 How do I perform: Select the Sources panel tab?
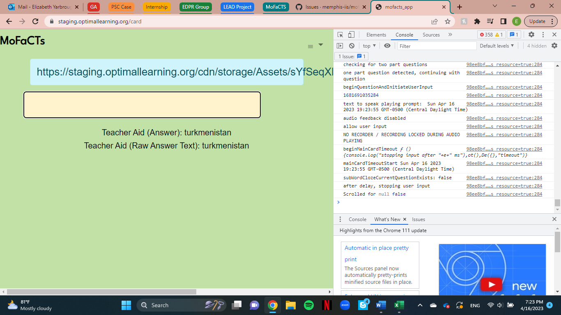pyautogui.click(x=431, y=34)
